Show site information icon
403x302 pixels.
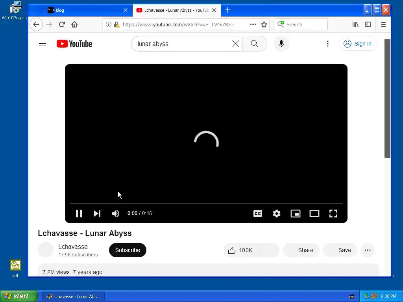click(109, 24)
